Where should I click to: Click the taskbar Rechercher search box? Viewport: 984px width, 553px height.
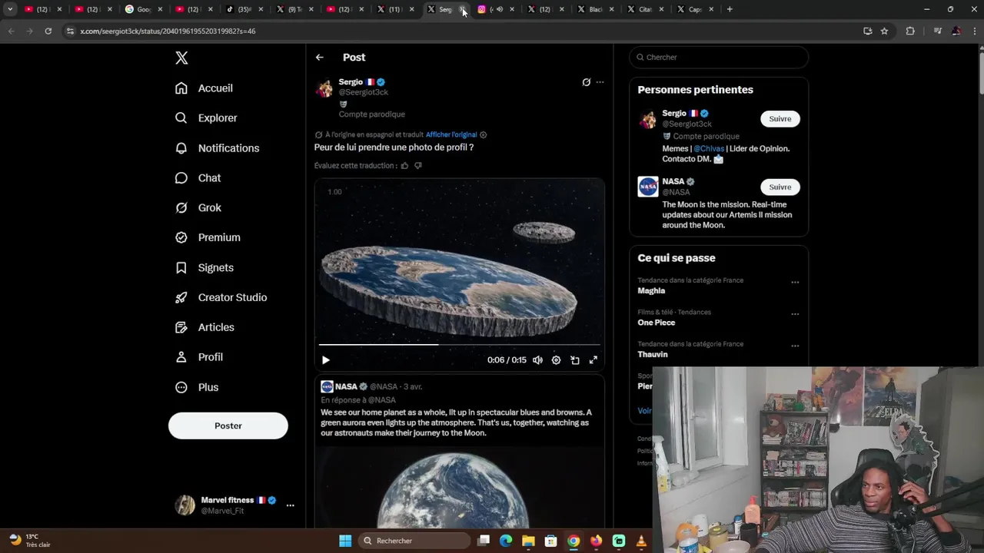pyautogui.click(x=414, y=541)
